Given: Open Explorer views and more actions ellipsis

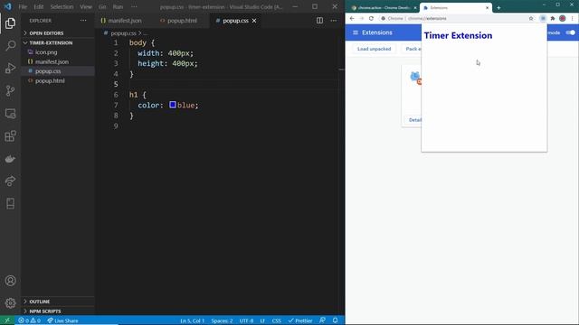Looking at the screenshot, I should [83, 21].
